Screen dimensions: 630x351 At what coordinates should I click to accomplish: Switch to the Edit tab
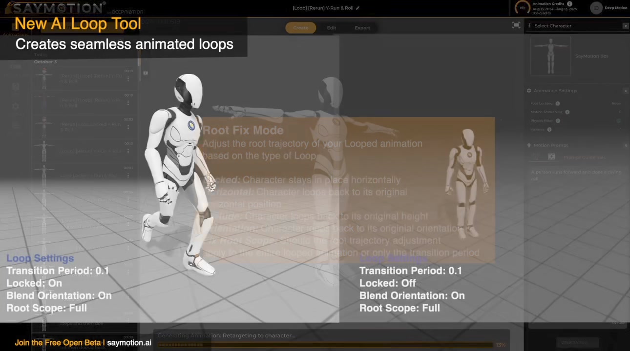coord(332,28)
